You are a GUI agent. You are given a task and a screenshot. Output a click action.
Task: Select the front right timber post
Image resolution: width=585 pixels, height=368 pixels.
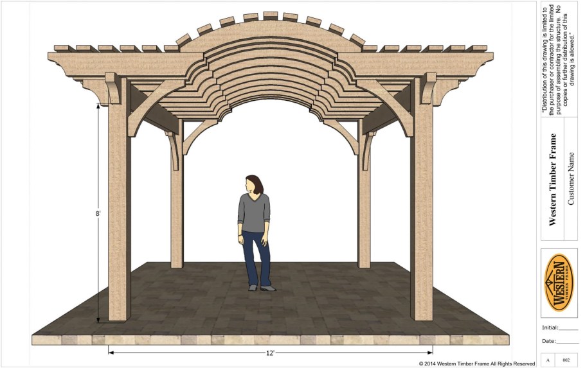pos(422,206)
